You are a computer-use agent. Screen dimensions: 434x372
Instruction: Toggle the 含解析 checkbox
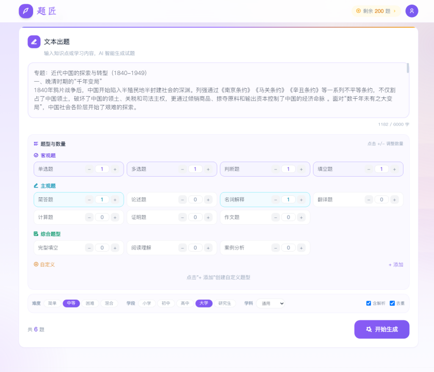click(369, 303)
